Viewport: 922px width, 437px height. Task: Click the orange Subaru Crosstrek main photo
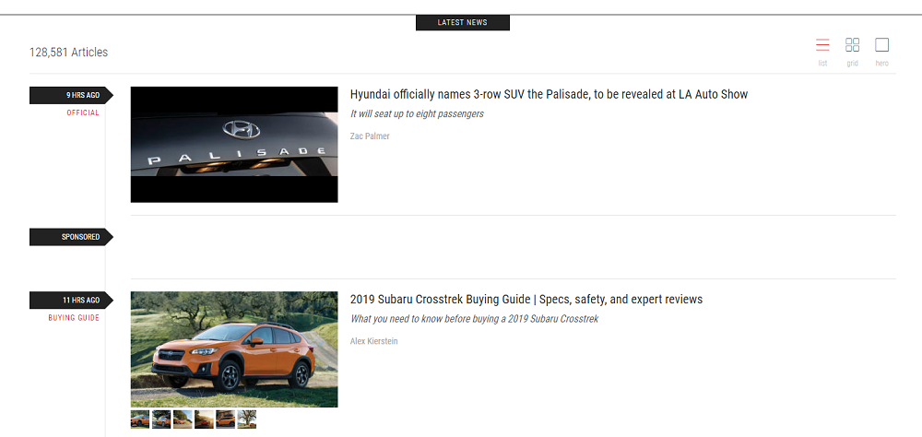[234, 348]
